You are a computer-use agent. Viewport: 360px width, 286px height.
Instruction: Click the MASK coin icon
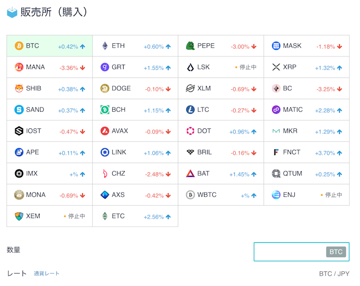click(x=276, y=46)
